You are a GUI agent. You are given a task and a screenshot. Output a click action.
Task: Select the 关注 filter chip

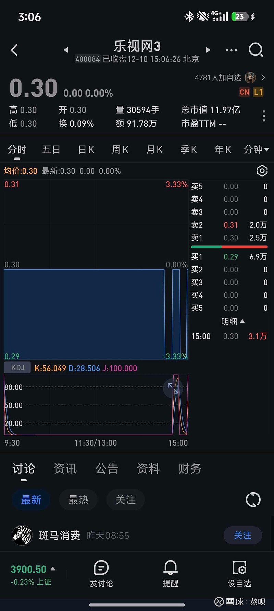click(126, 500)
